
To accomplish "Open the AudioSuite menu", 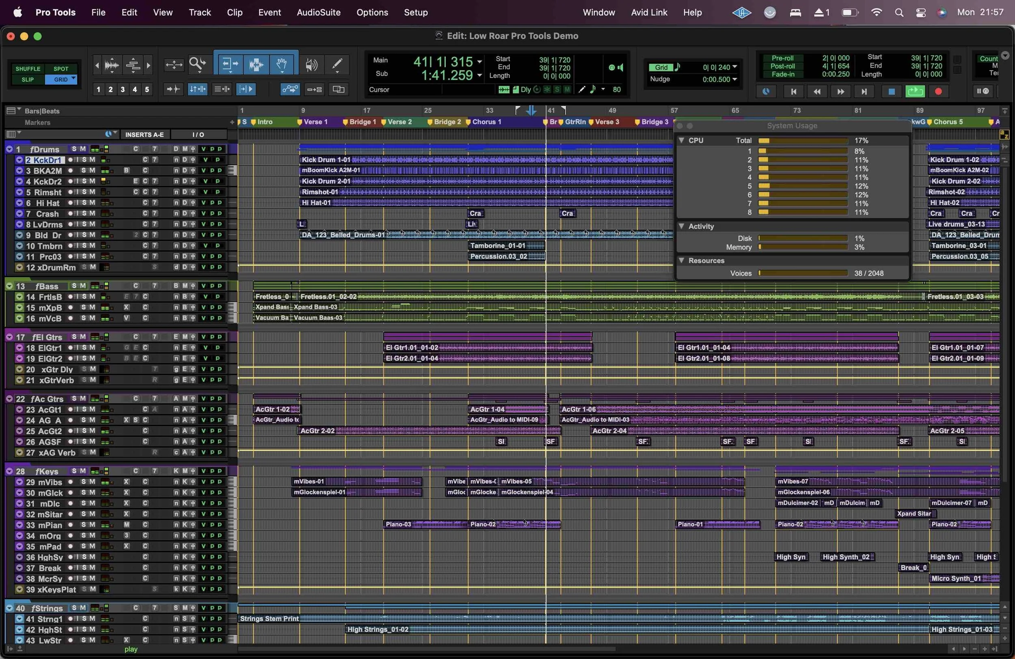I will coord(318,12).
